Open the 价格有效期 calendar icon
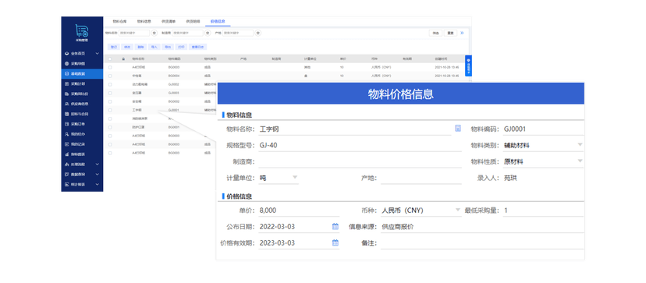 click(x=335, y=242)
